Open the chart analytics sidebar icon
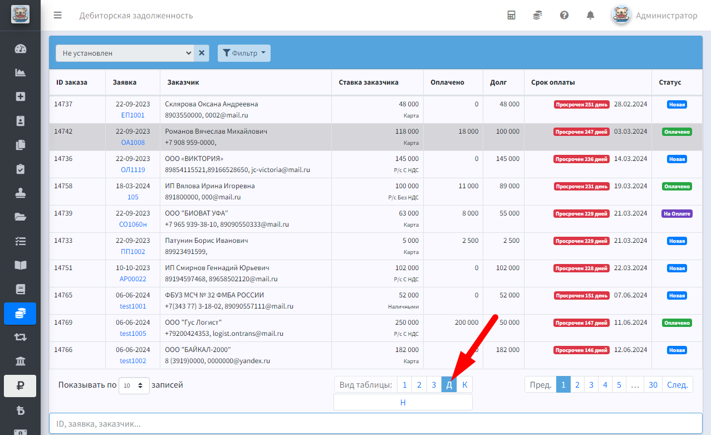 click(20, 72)
